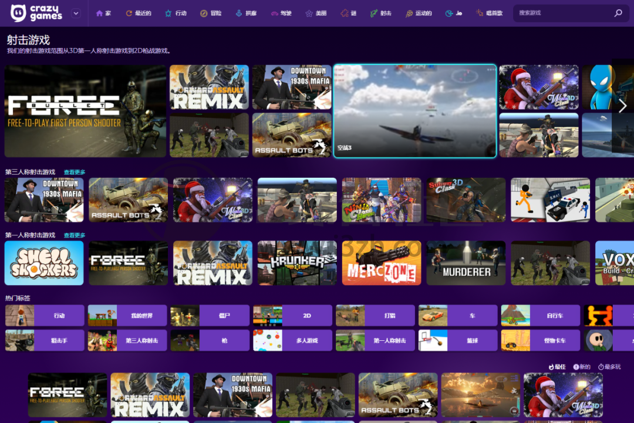The height and width of the screenshot is (423, 634).
Task: Go to 家 home in navigation bar
Action: (x=103, y=13)
